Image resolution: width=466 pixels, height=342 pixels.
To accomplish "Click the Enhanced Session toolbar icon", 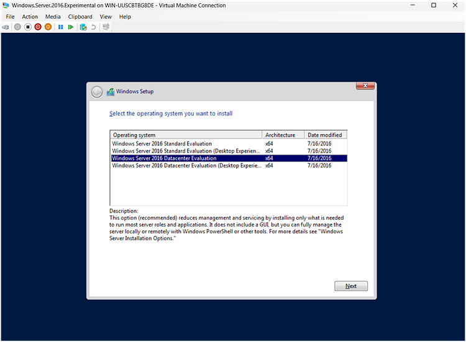I will pos(106,27).
